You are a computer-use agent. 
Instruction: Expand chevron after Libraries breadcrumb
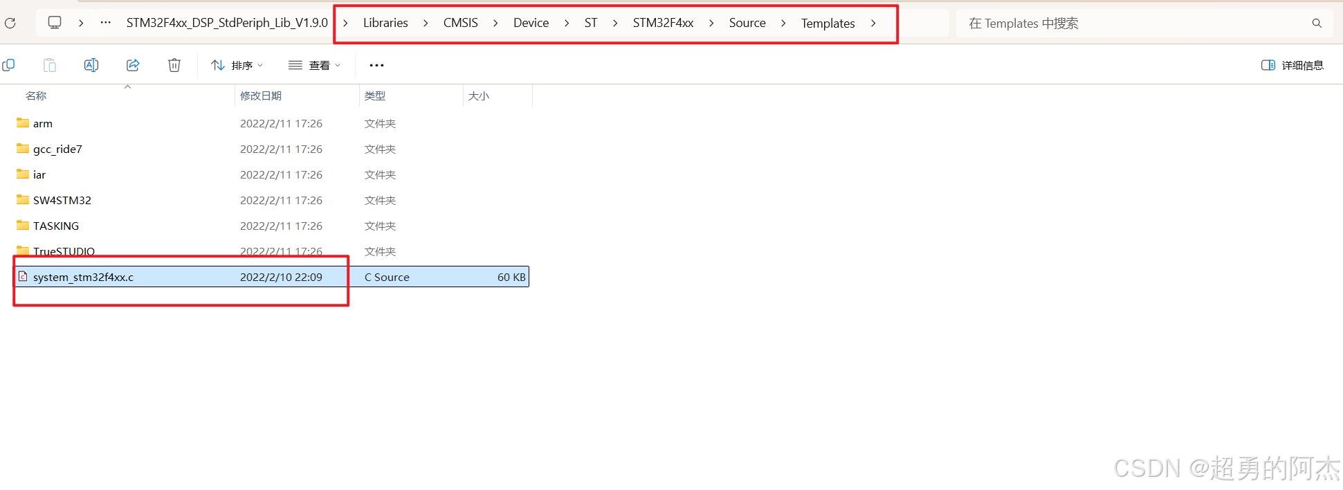(x=426, y=23)
